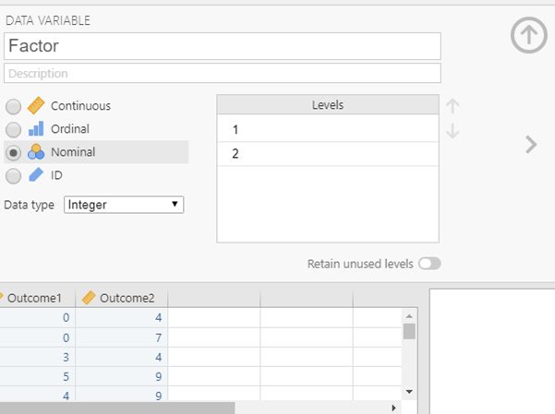
Task: Select the Continuous radio button
Action: 14,106
